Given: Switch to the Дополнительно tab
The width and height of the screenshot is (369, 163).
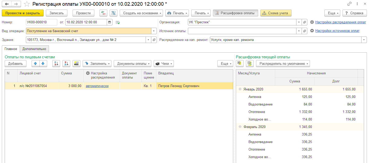Looking at the screenshot, I should pos(34,49).
